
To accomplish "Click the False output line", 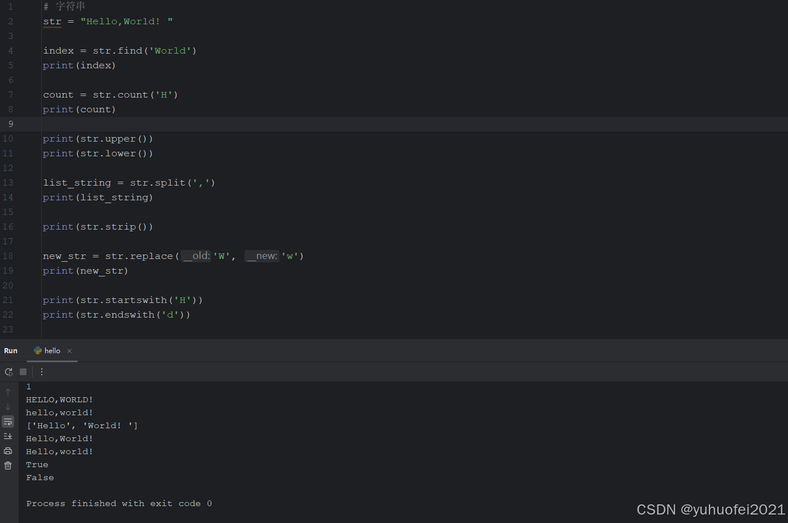I will [x=40, y=478].
